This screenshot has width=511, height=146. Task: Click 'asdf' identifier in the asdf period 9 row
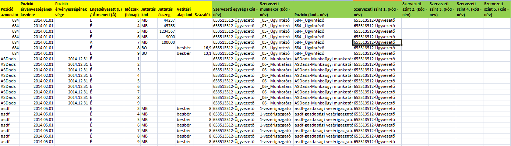[10, 142]
